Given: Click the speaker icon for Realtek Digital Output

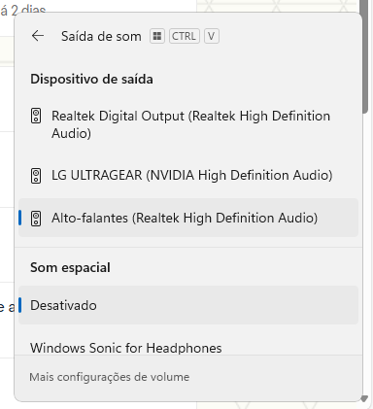Looking at the screenshot, I should tap(36, 116).
